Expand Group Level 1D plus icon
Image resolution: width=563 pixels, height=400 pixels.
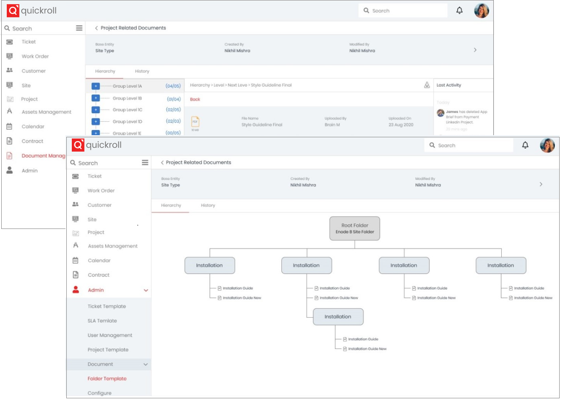[96, 122]
